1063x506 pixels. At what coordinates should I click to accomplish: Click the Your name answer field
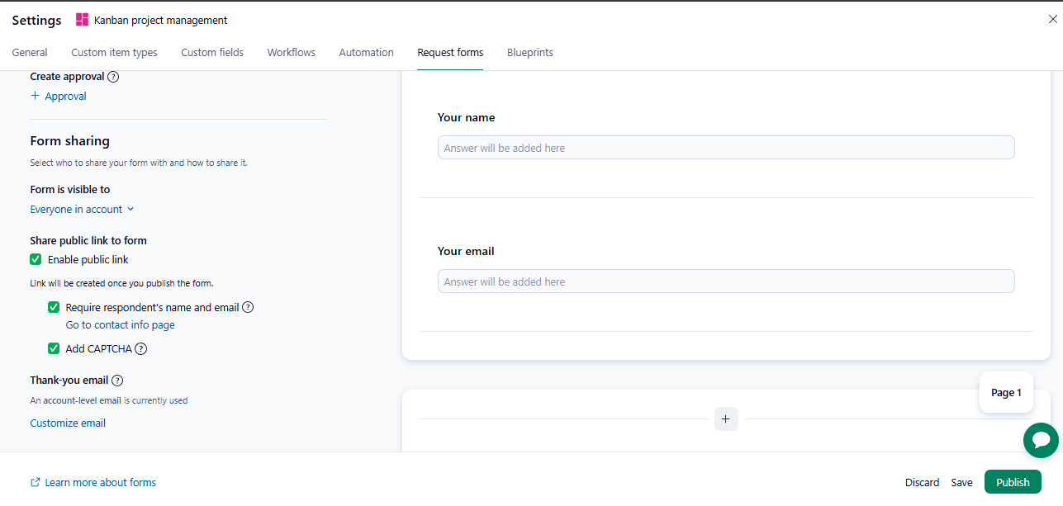(x=726, y=148)
